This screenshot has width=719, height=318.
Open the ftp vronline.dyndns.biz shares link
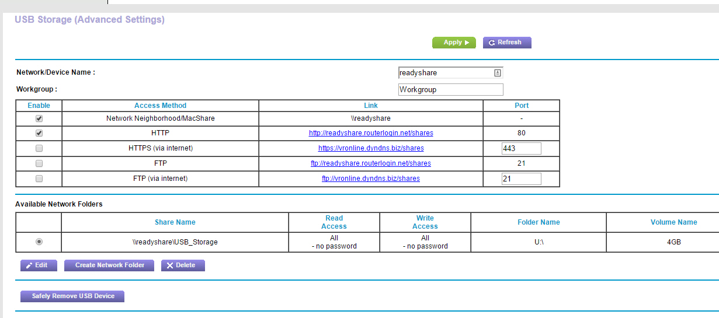click(371, 179)
